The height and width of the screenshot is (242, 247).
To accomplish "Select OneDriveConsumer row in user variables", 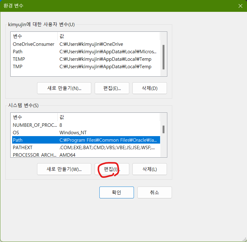I will point(86,44).
